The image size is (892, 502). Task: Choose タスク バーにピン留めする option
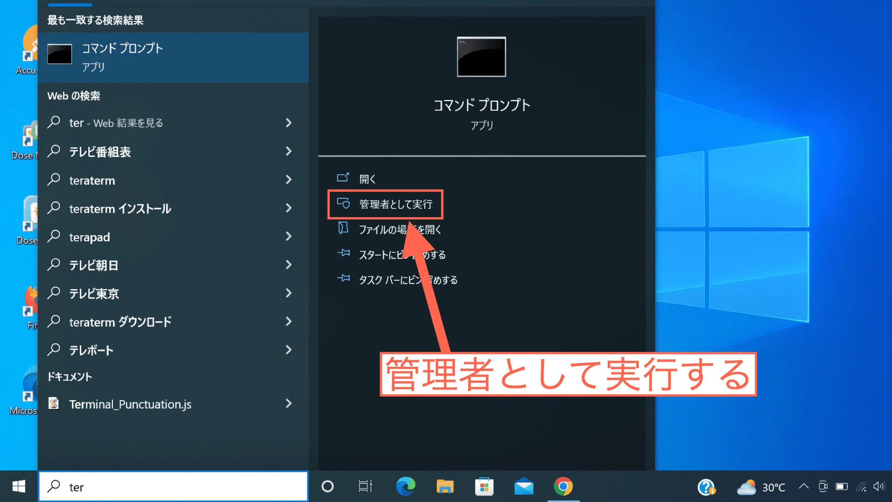click(408, 279)
